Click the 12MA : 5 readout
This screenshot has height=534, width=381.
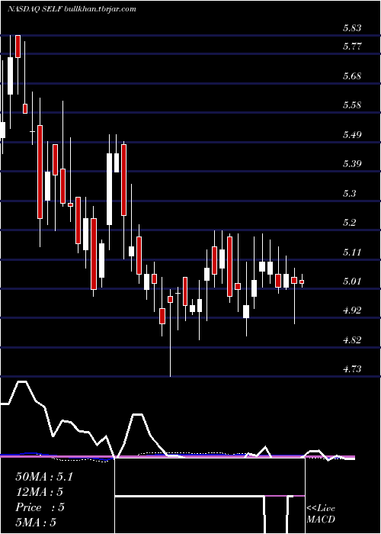[40, 492]
